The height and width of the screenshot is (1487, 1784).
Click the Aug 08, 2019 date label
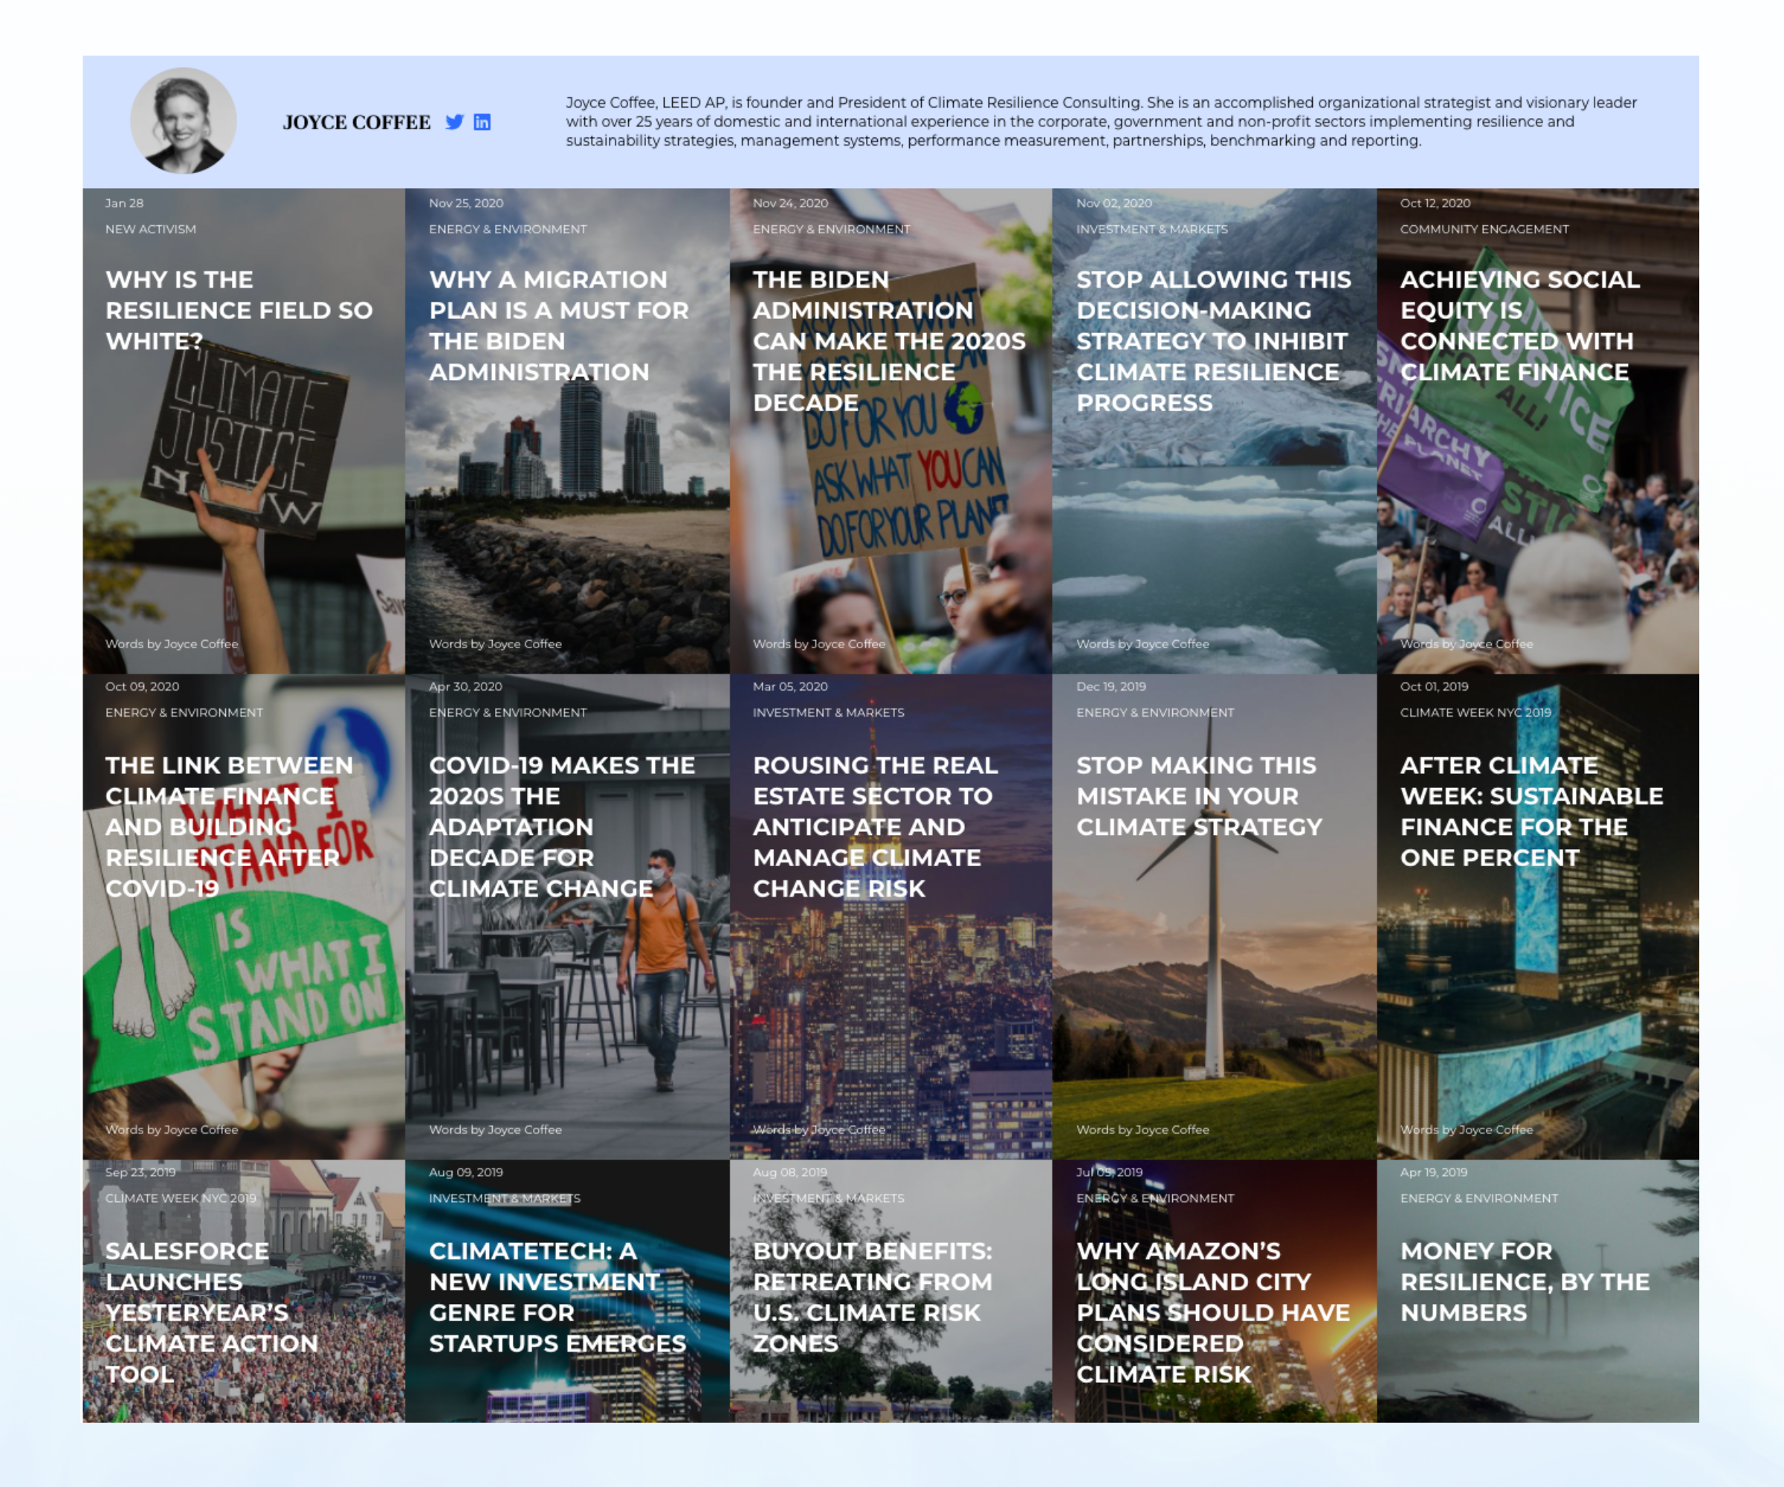point(790,1172)
